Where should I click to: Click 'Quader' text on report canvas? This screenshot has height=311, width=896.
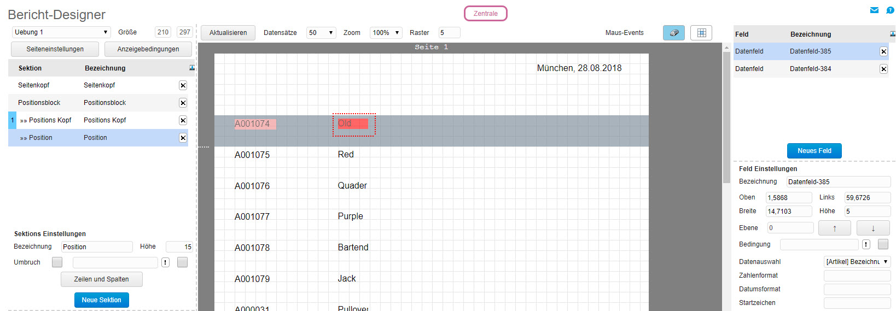click(x=352, y=186)
